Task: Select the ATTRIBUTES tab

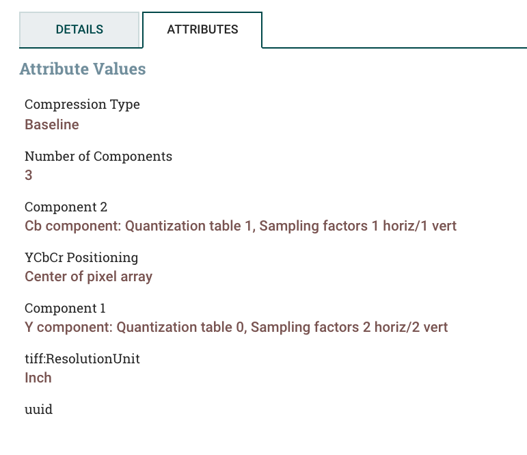Action: pyautogui.click(x=202, y=29)
